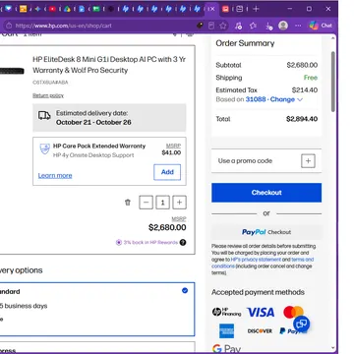Switch to the Google Sheets tab
Viewport: 354px width, 354px height.
(x=96, y=9)
